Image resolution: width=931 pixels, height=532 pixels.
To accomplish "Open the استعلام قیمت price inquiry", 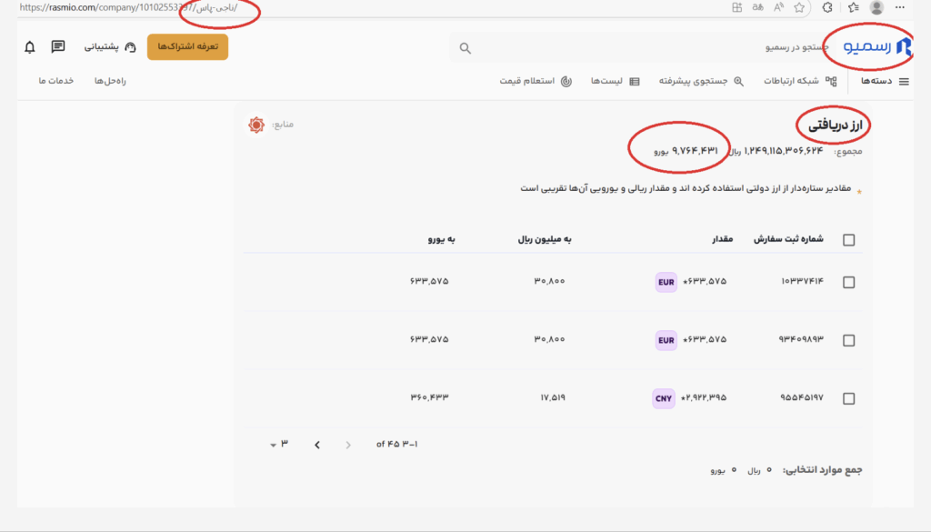I will 535,82.
